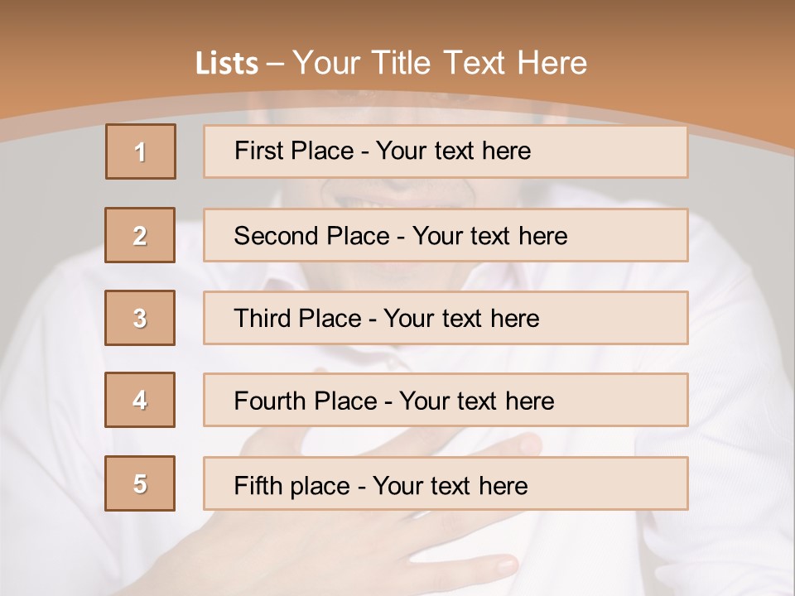The image size is (795, 596).
Task: Select the number 4 box
Action: coord(140,400)
